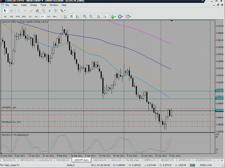Click the 0.89167 horizontal line price tag

pyautogui.click(x=220, y=99)
